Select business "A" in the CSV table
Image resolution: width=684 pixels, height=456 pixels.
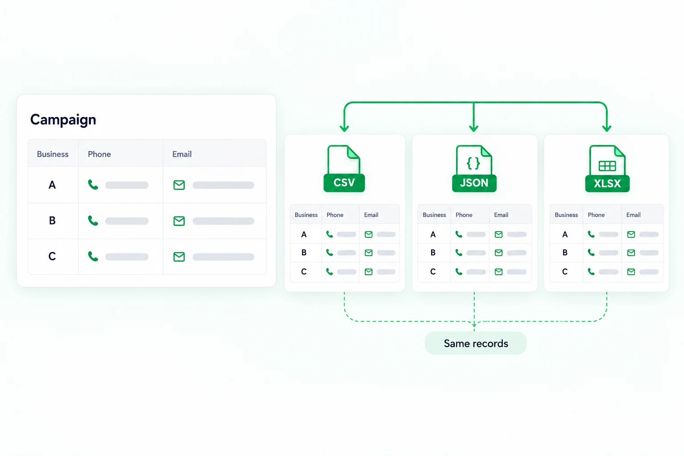click(304, 234)
